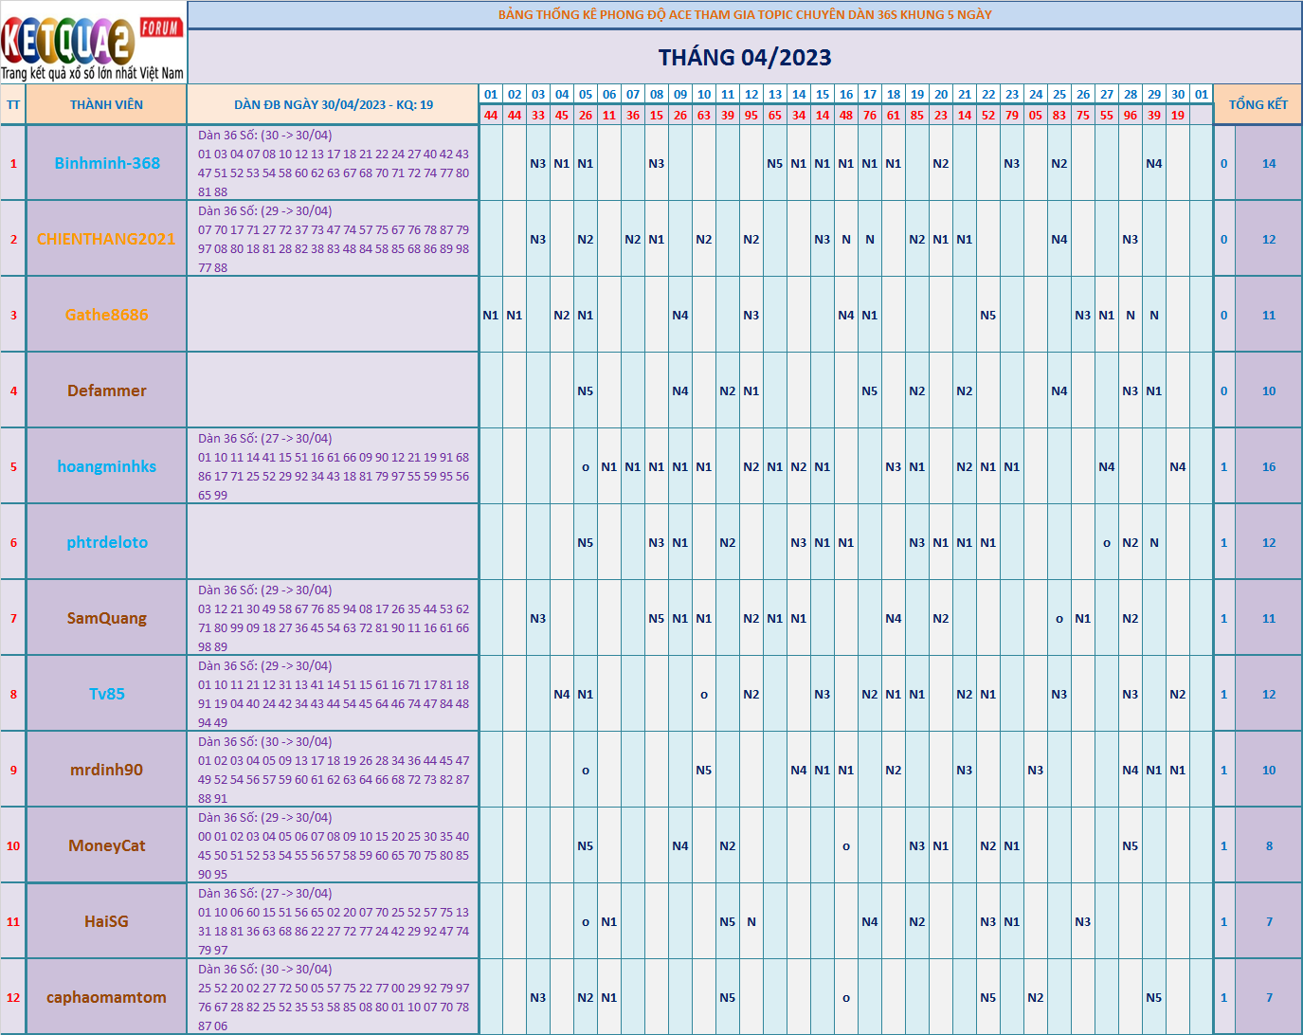Click the THÀNH VIÊN column header
Viewport: 1303px width, 1035px height.
[107, 104]
